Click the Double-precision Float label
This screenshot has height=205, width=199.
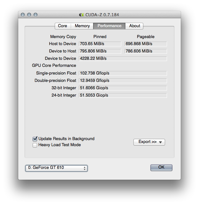coord(55,80)
